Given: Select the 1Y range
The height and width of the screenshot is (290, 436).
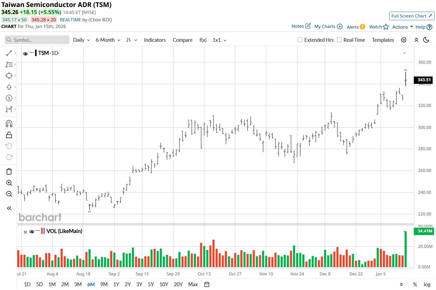Looking at the screenshot, I should tap(116, 284).
